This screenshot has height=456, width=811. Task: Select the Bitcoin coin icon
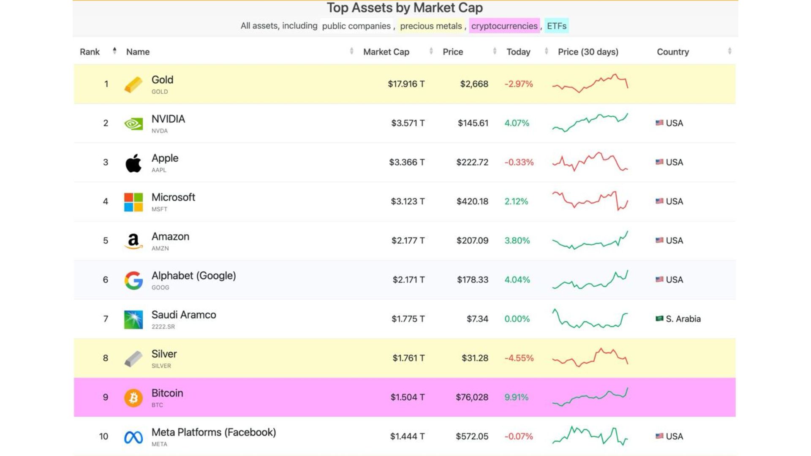133,397
